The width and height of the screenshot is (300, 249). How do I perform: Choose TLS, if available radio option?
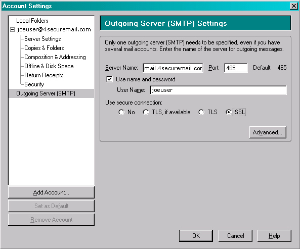pos(146,112)
